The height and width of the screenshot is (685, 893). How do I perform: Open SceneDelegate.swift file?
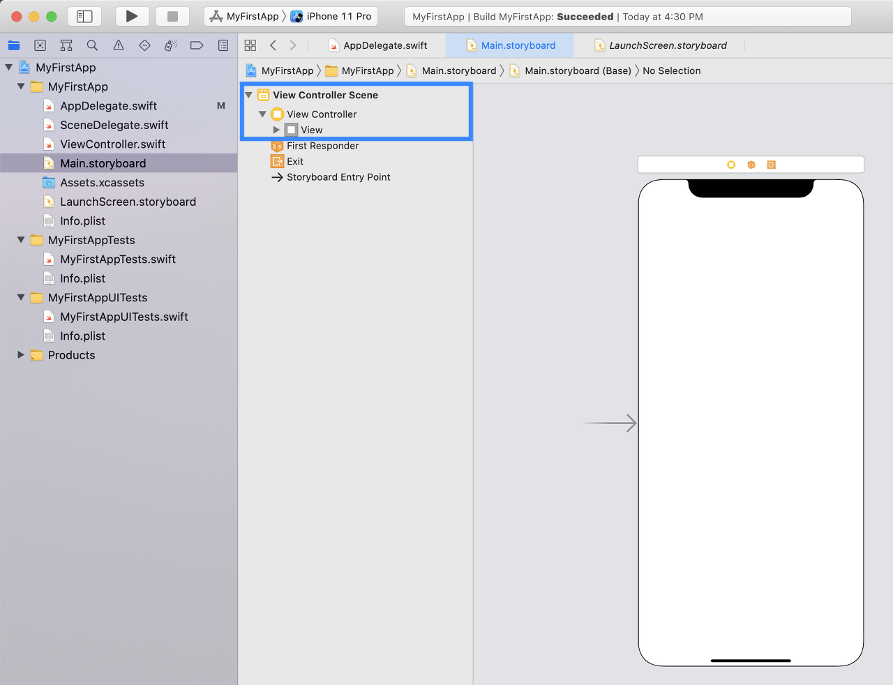point(119,125)
